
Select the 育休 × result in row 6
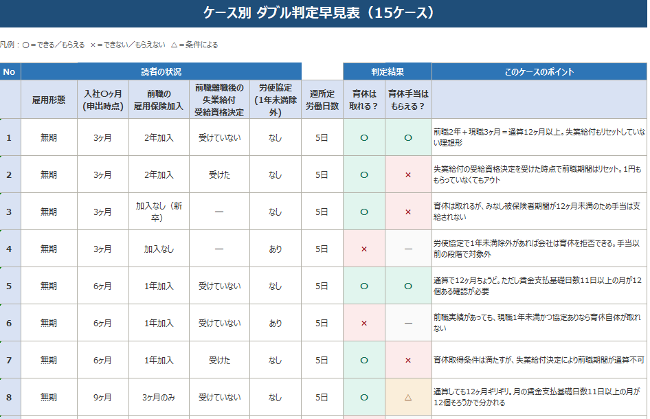[x=364, y=323]
